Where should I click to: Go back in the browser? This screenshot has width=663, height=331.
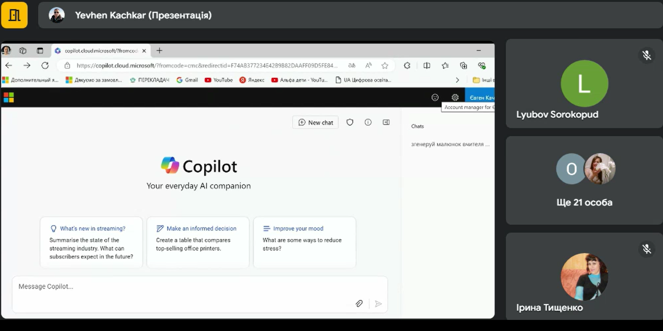click(9, 65)
